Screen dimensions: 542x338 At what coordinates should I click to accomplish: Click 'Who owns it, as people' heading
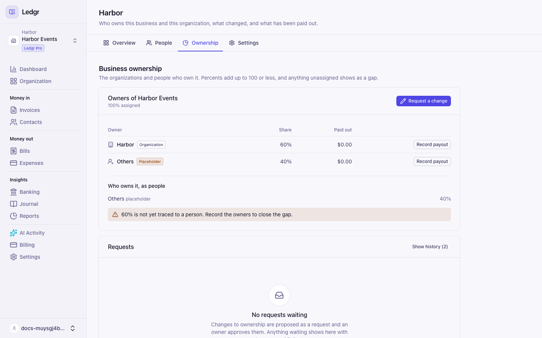tap(136, 186)
